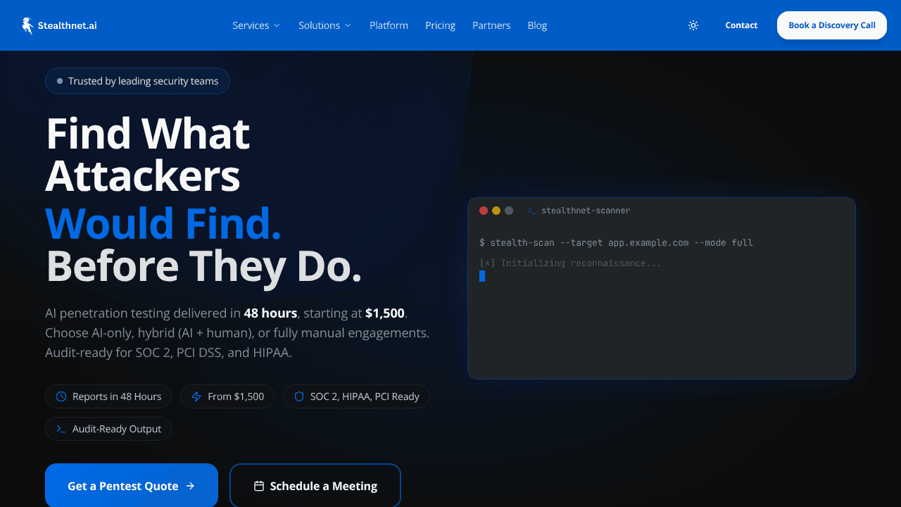Click Get a Pentest Quote button

[x=132, y=485]
